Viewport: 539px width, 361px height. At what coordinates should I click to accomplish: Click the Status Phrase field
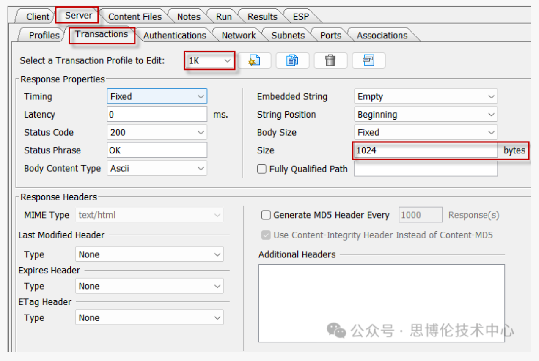[x=157, y=150]
